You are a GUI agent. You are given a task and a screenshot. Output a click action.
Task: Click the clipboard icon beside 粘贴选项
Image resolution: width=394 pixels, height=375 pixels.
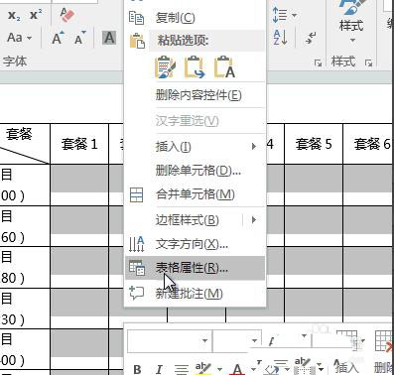[x=137, y=41]
